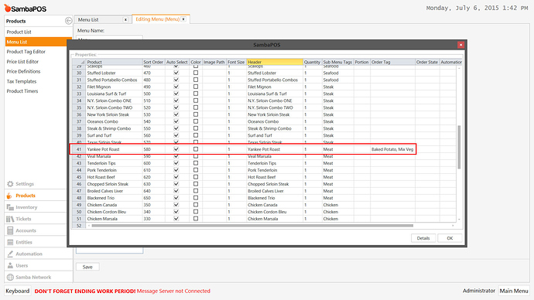Open the Tickets section icon

click(10, 219)
